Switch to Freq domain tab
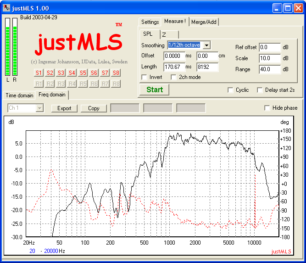This screenshot has height=263, width=306. 52,95
